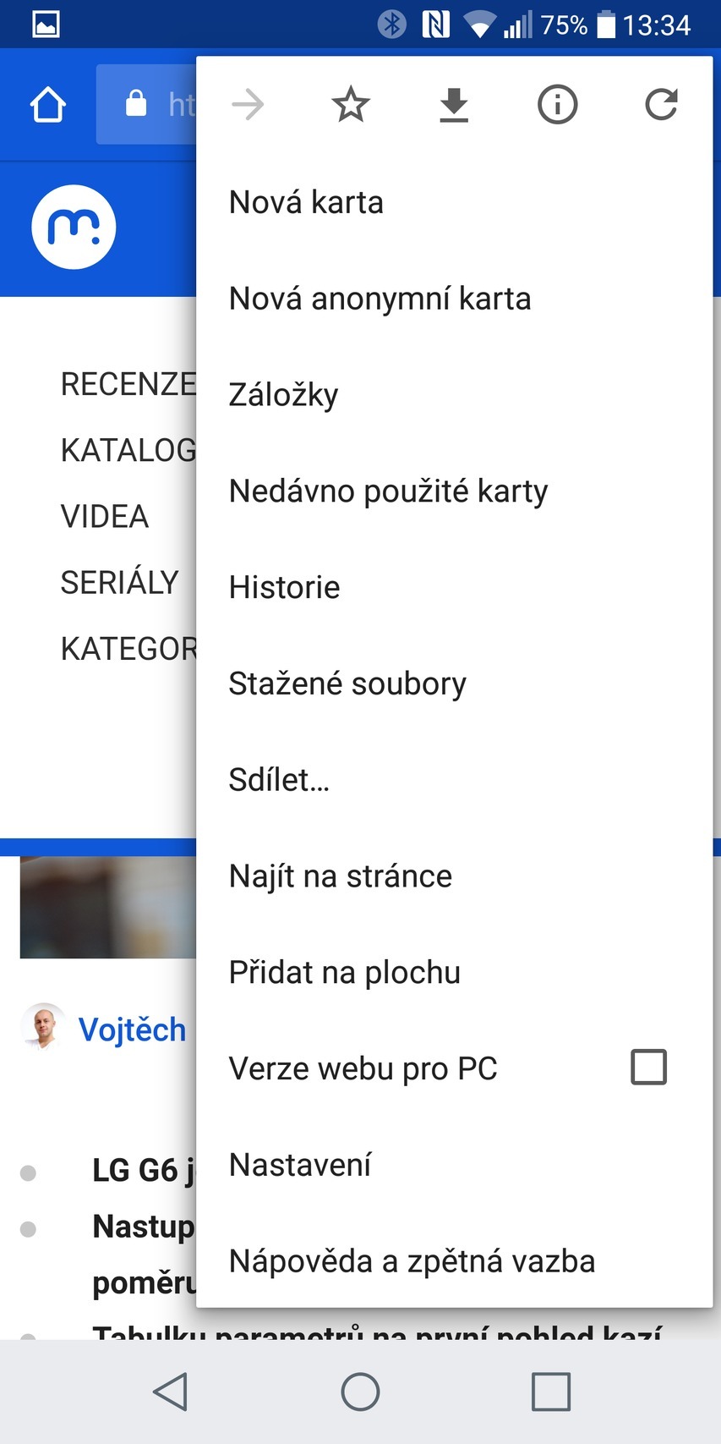The height and width of the screenshot is (1444, 721).
Task: Reload the page with refresh icon
Action: click(661, 105)
